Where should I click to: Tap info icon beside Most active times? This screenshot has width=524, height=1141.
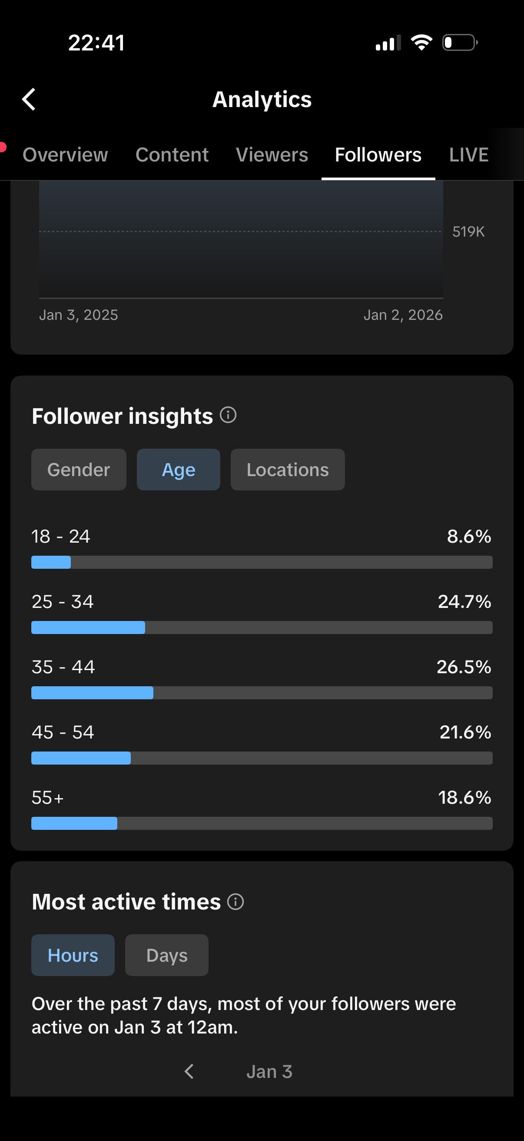pyautogui.click(x=235, y=902)
